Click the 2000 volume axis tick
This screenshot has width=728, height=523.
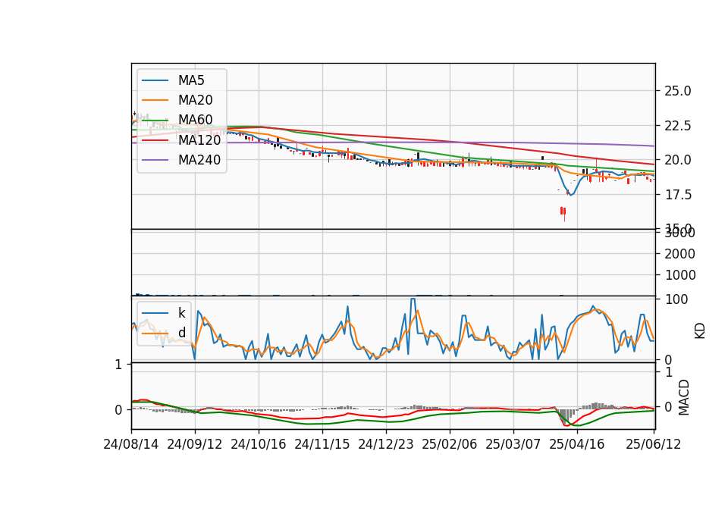click(x=679, y=254)
